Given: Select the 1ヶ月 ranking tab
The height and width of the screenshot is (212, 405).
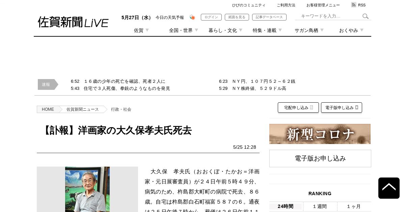Looking at the screenshot, I should [354, 206].
